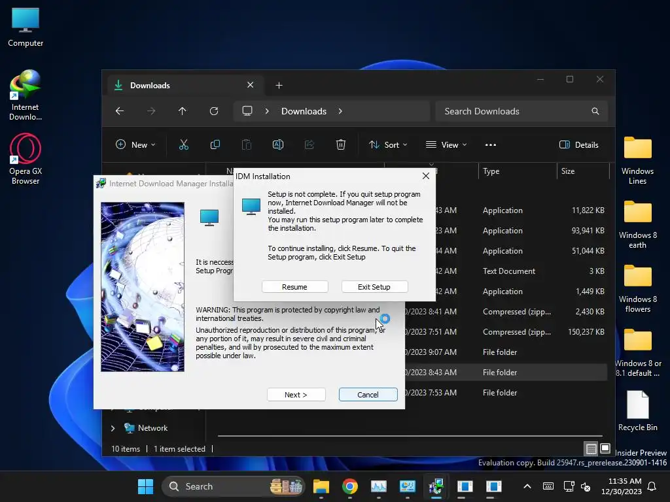Click chevron before Downloads breadcrumb

[x=267, y=111]
